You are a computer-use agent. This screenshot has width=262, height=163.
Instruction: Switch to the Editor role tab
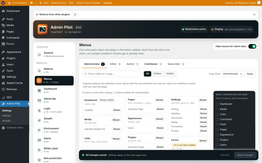[115, 64]
